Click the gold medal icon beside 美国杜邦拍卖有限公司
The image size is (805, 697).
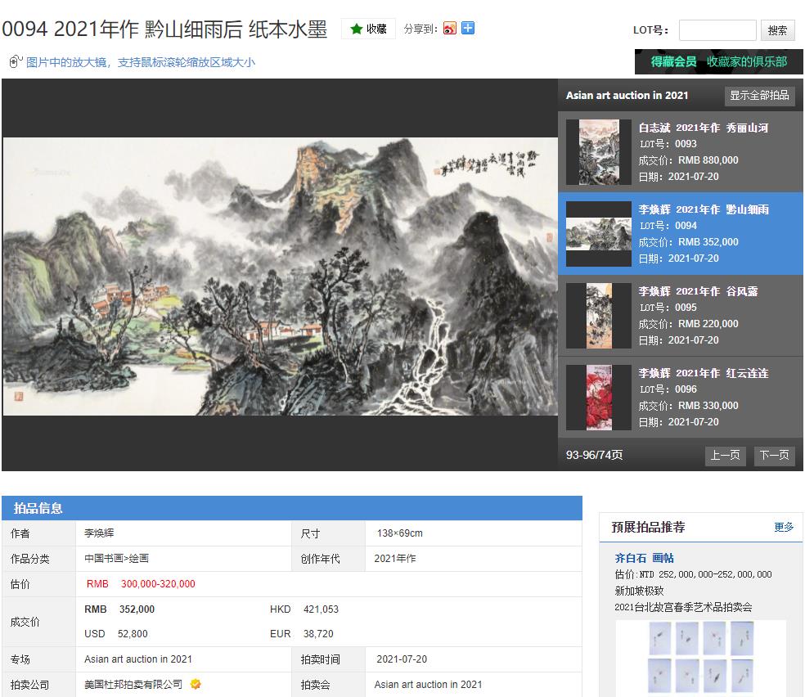tap(196, 685)
